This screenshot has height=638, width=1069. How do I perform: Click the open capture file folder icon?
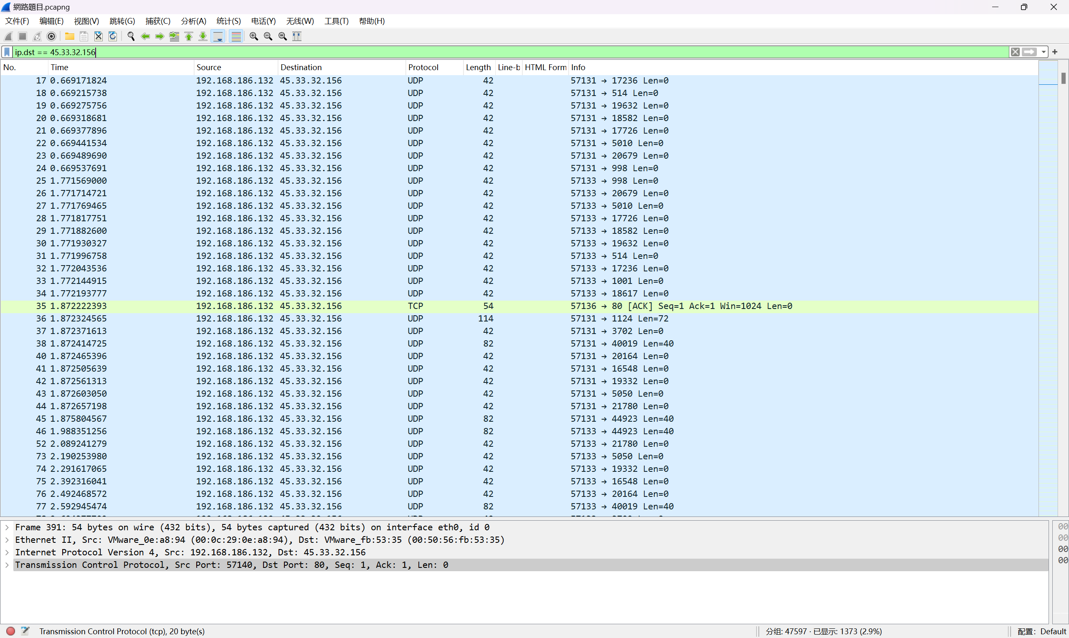point(69,37)
